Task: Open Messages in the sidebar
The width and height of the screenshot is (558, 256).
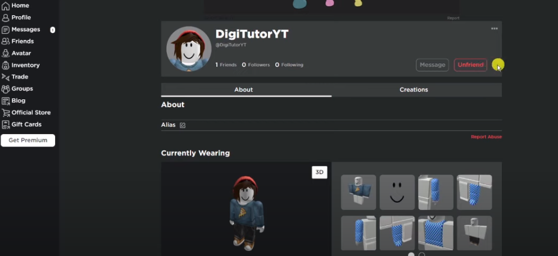Action: pyautogui.click(x=26, y=30)
